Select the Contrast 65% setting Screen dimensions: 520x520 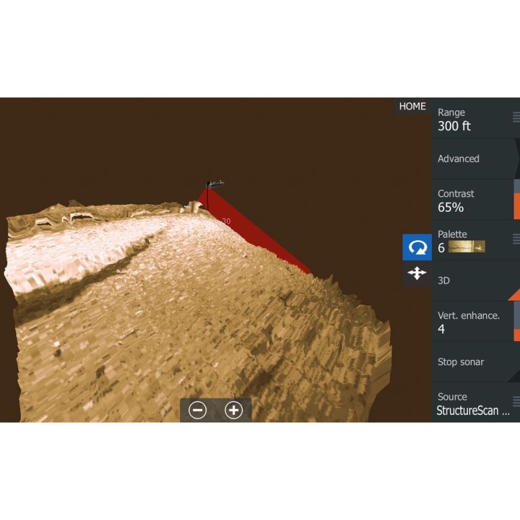click(471, 200)
